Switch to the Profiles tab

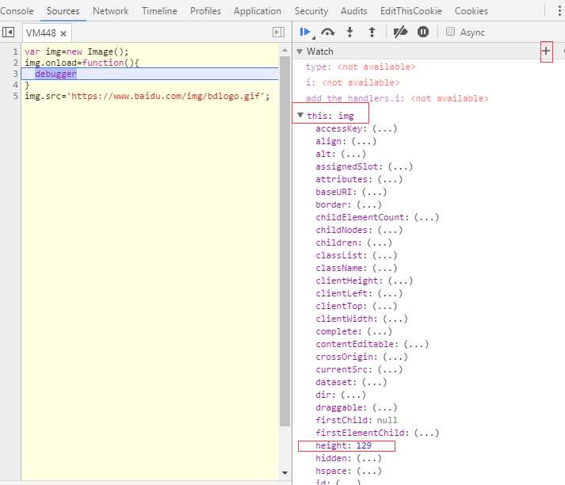click(205, 11)
